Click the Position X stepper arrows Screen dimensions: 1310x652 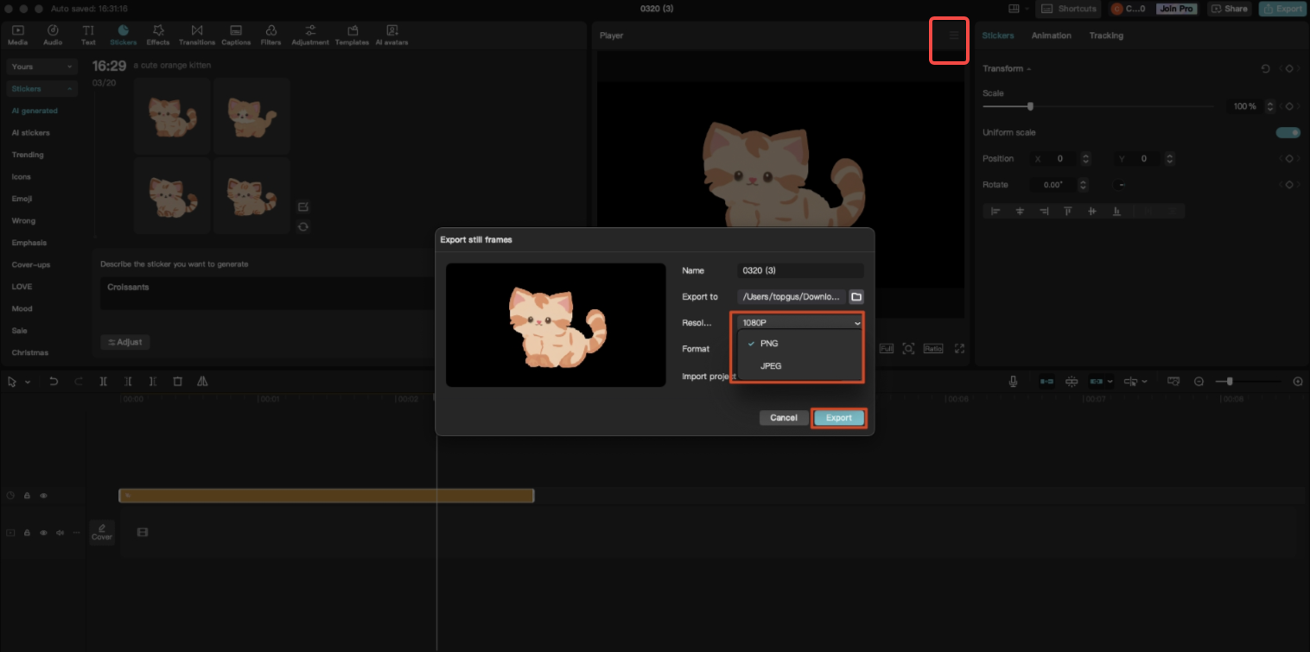[1085, 159]
